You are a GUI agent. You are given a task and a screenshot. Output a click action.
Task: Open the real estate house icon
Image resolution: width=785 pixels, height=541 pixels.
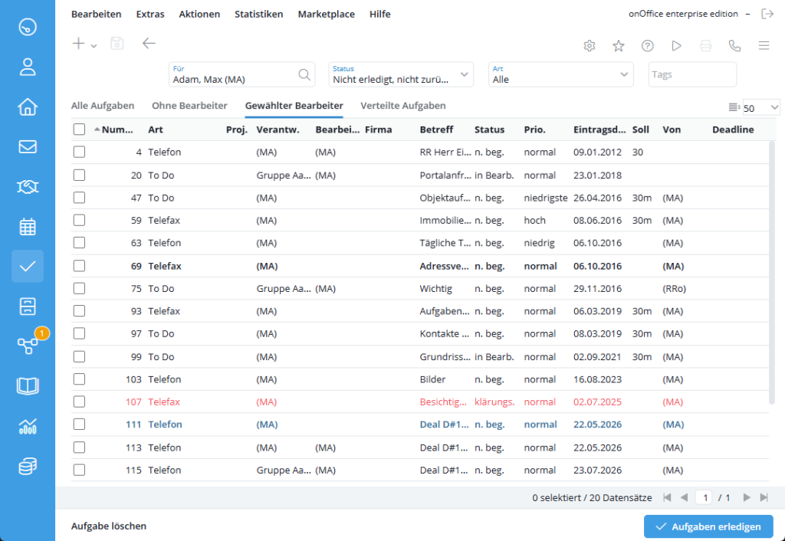[28, 107]
